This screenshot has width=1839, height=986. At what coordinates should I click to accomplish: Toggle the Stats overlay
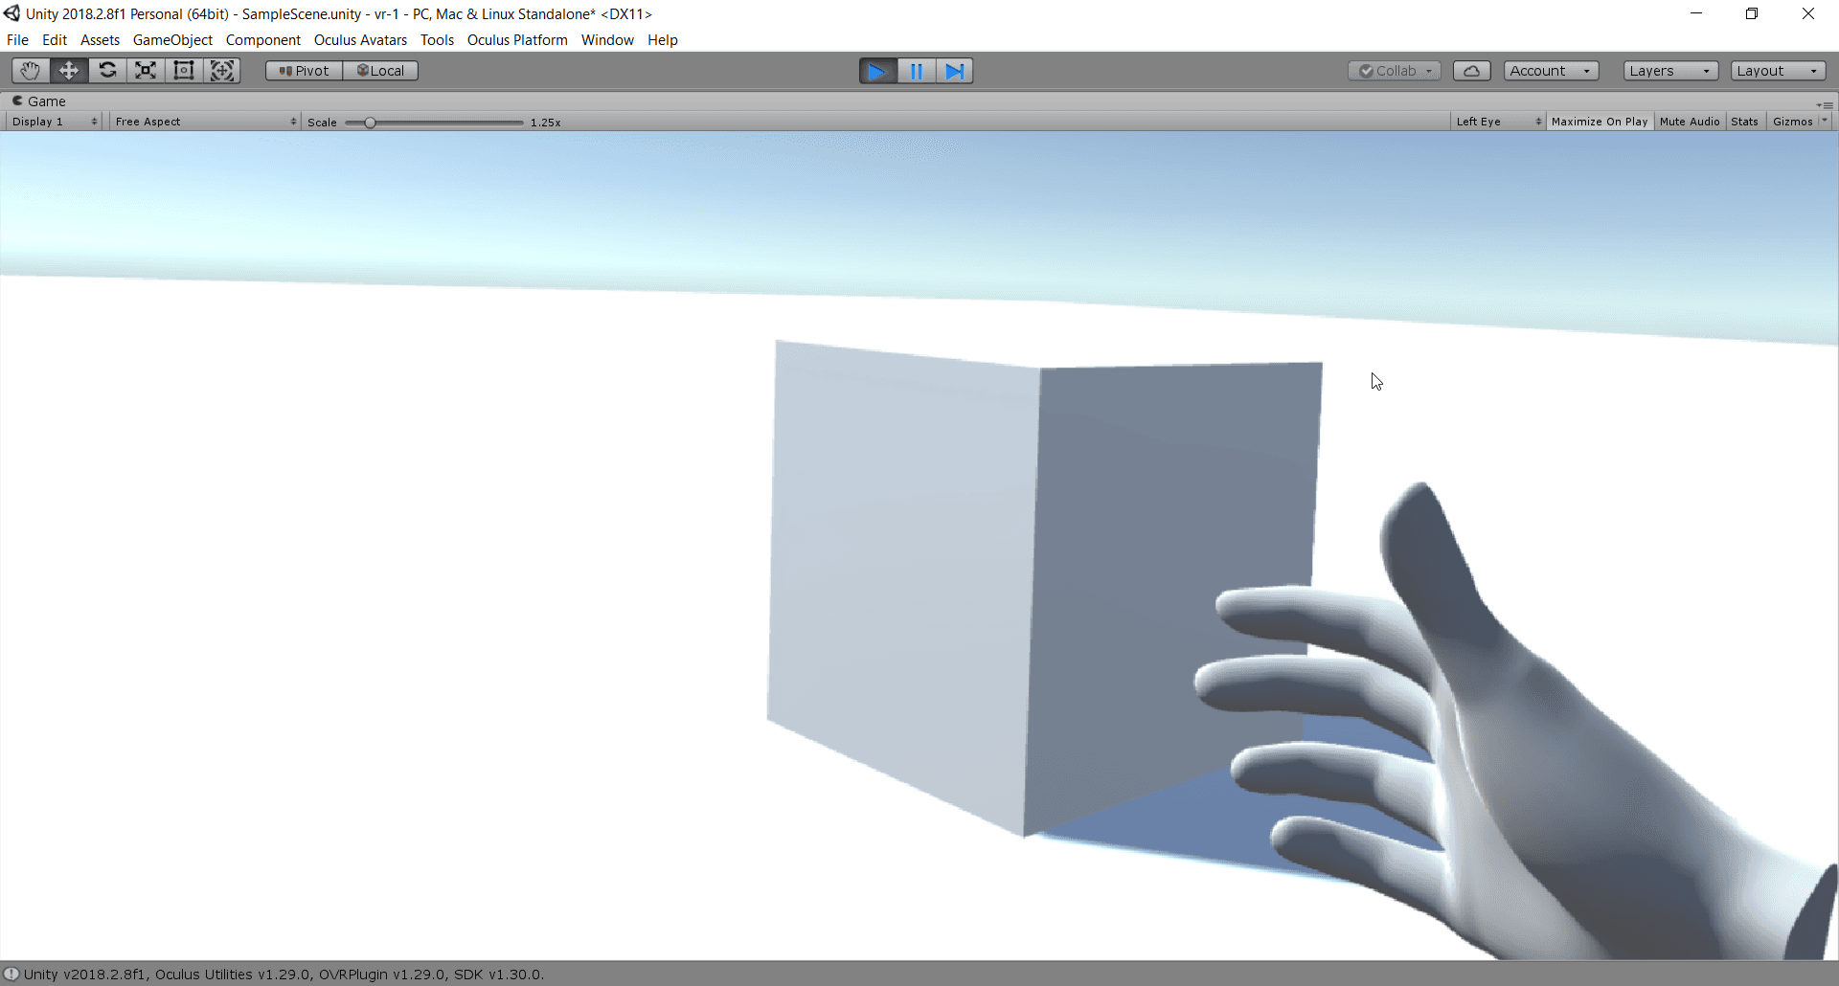(x=1744, y=122)
